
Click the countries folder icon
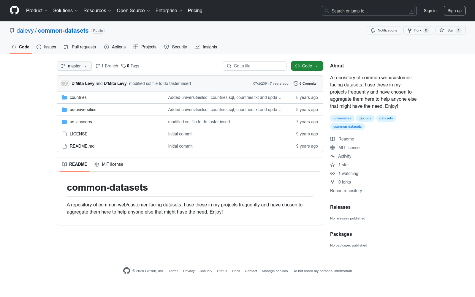pyautogui.click(x=64, y=97)
